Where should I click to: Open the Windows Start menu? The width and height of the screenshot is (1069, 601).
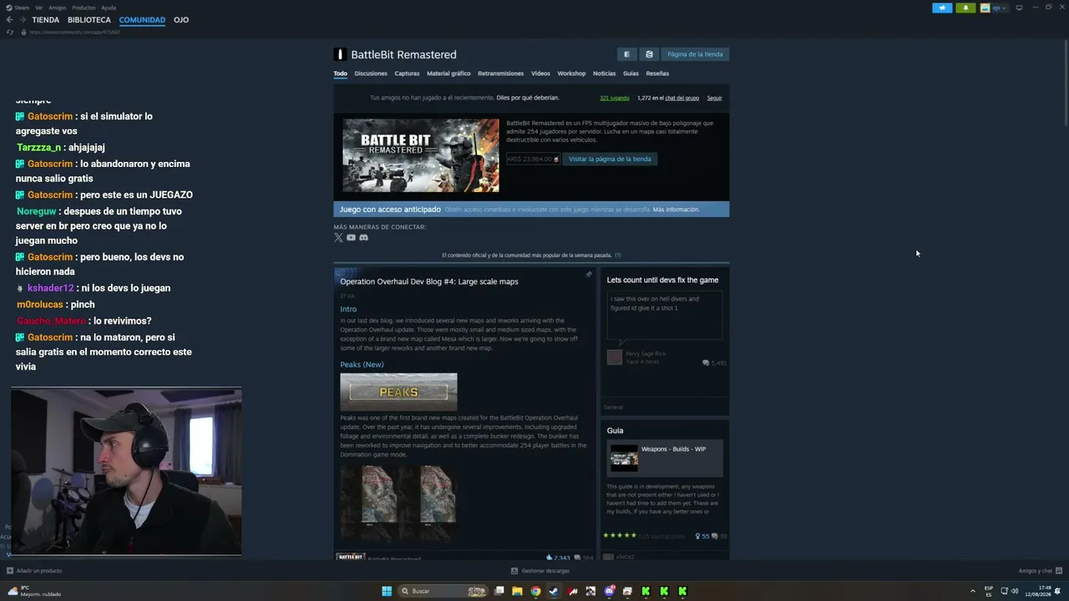387,591
